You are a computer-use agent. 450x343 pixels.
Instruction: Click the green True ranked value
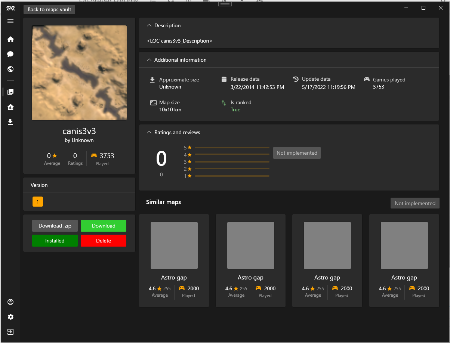[x=235, y=110]
